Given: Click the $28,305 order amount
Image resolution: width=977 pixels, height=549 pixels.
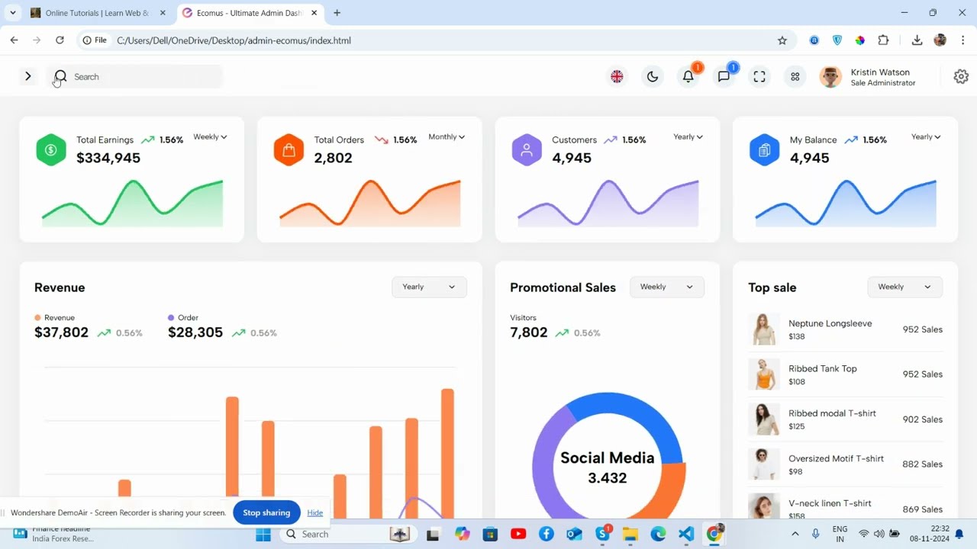Looking at the screenshot, I should click(195, 332).
